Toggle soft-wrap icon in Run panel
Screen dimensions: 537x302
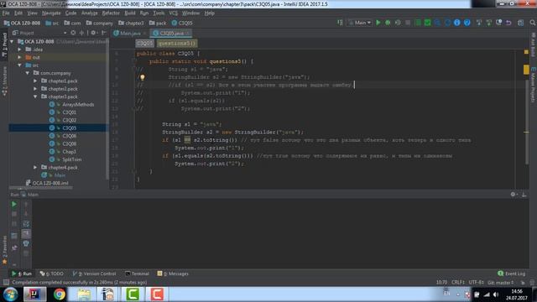tap(26, 224)
